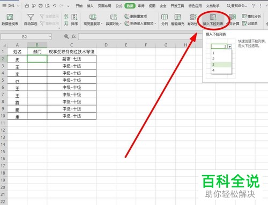This screenshot has width=268, height=205.
Task: Click 删除重复项 remove duplicates
Action: click(136, 17)
